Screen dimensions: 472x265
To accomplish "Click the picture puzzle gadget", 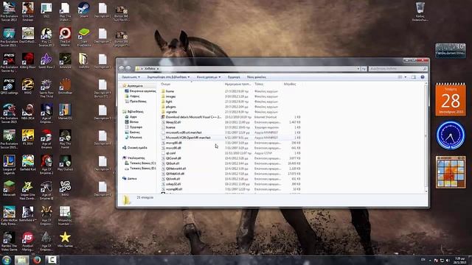I will [451, 172].
